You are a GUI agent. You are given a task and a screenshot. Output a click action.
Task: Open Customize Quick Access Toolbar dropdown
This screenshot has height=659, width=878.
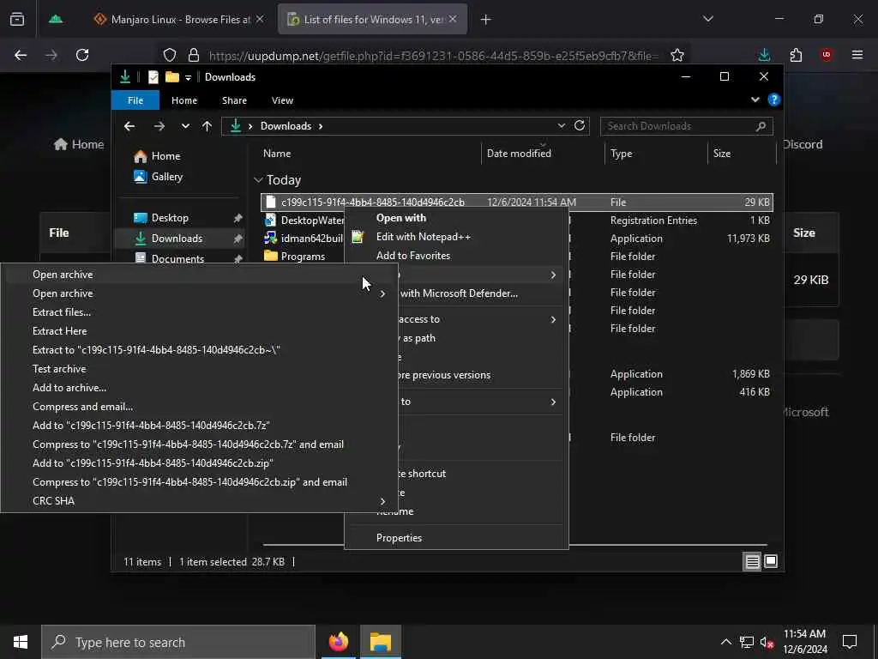point(188,77)
